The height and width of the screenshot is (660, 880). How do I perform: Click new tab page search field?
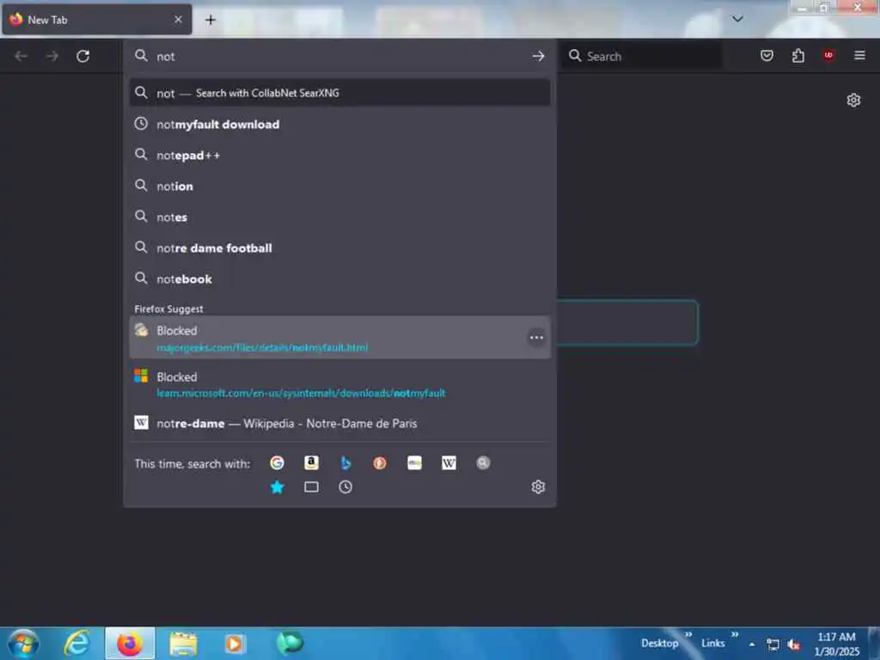point(627,323)
